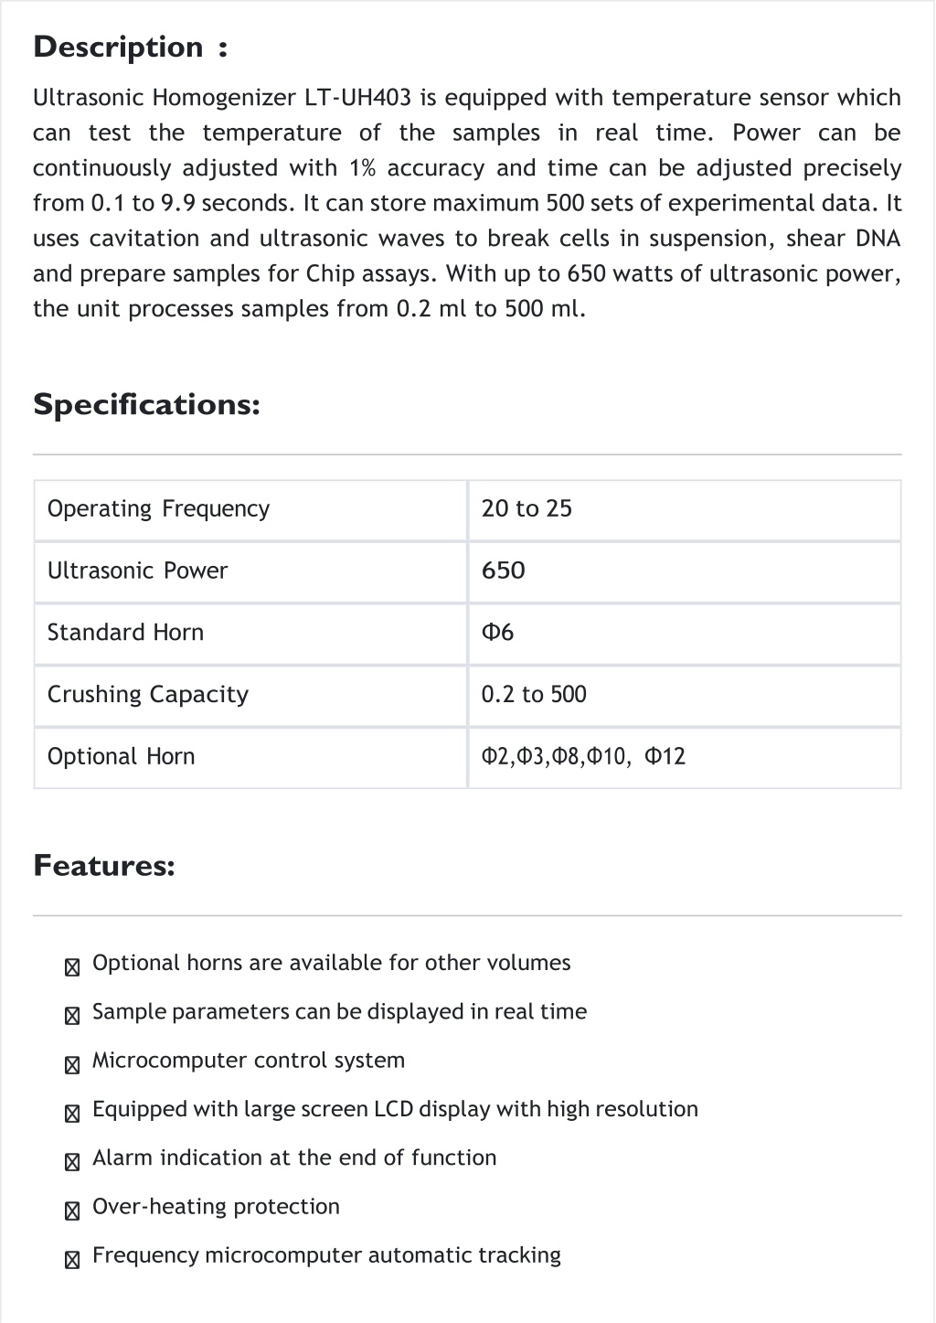Click checkbox icon beside Optional horns feature
The width and height of the screenshot is (936, 1323).
72,966
